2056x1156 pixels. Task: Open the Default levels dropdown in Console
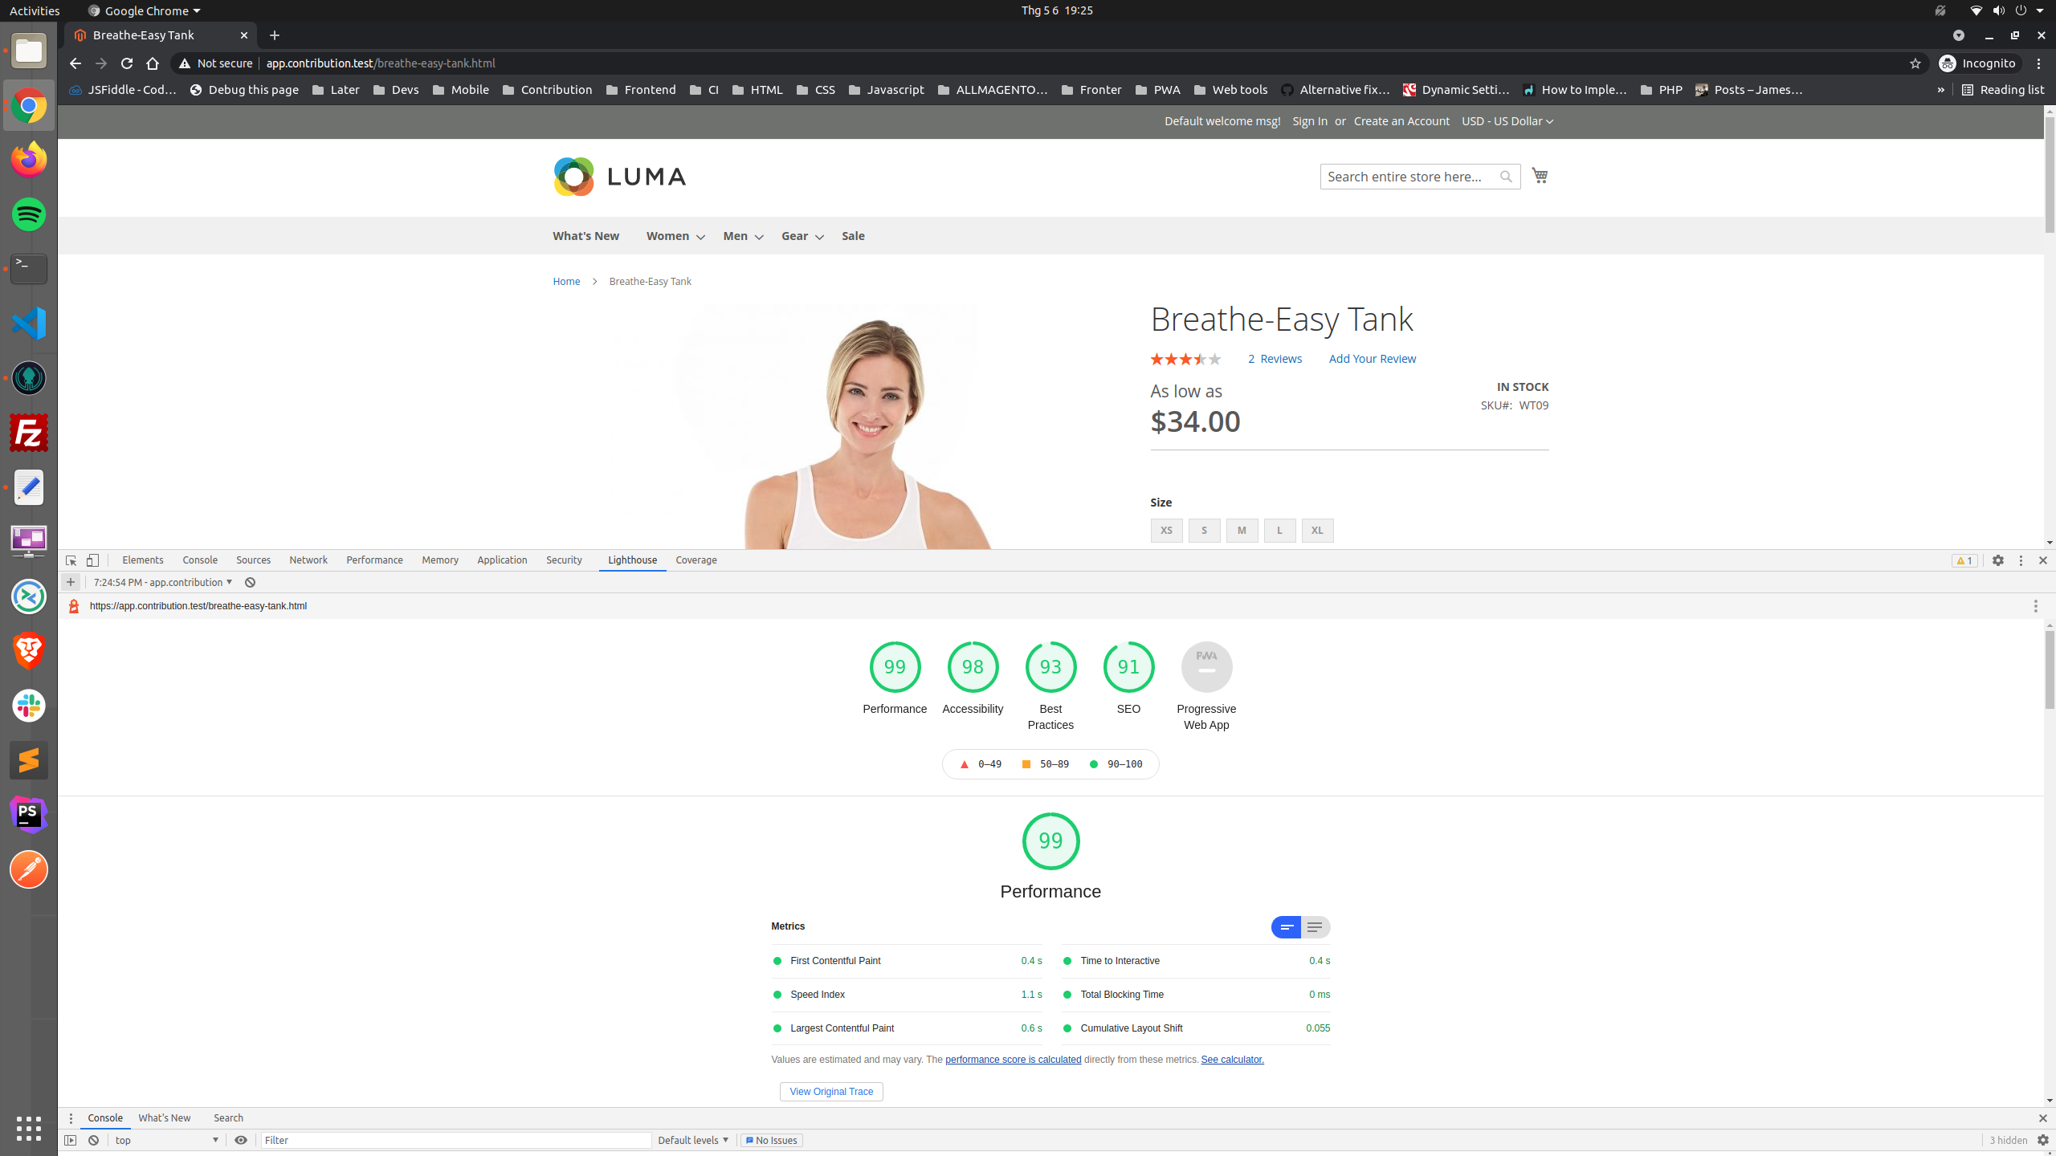[691, 1139]
